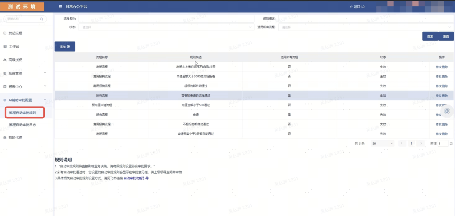Open the 50 per page size dropdown
The image size is (455, 216).
point(382,144)
